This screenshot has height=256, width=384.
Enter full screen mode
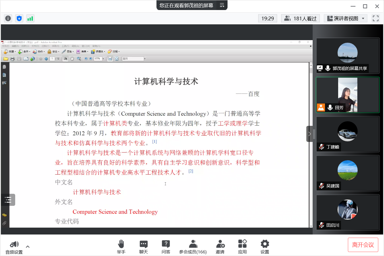coord(375,19)
